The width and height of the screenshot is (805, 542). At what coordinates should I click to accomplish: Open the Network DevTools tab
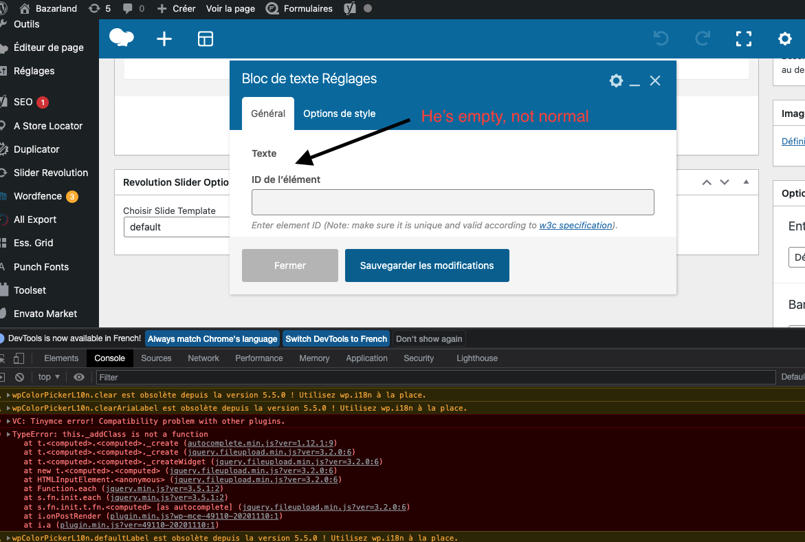coord(203,358)
